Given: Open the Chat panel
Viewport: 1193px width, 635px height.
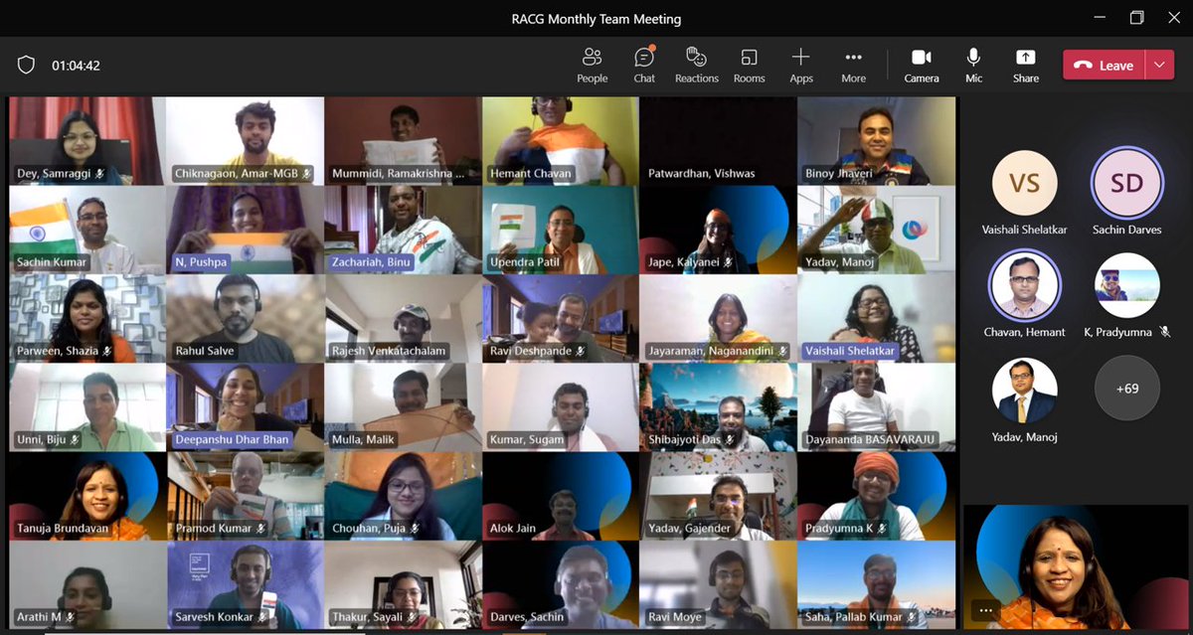Looking at the screenshot, I should (x=644, y=65).
